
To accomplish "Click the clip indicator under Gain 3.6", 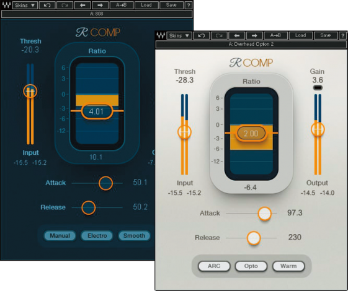I will [x=318, y=88].
